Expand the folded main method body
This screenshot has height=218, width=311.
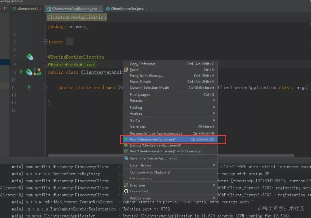pyautogui.click(x=46, y=87)
